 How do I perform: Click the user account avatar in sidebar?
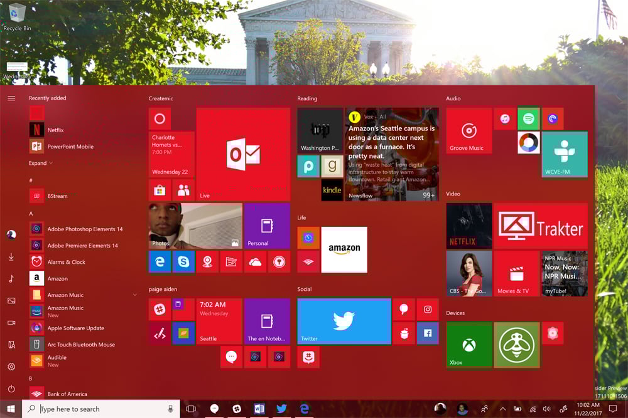11,235
